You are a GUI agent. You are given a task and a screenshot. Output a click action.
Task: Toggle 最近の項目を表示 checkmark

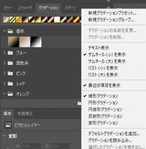pos(104,85)
